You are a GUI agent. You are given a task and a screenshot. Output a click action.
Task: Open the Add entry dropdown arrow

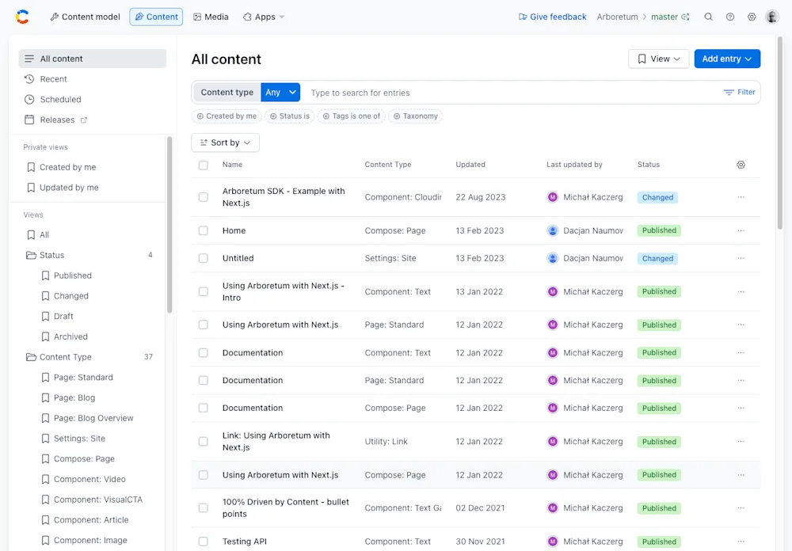(748, 59)
